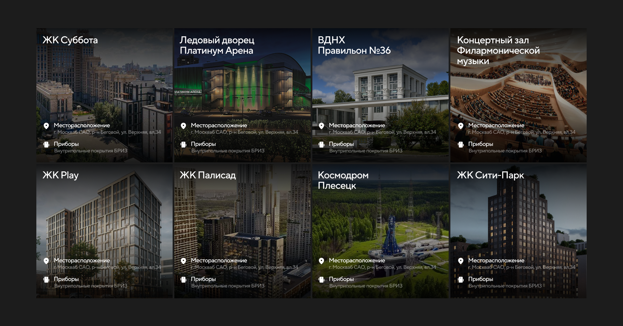Click the devices icon in ЖК Палисад card

(183, 280)
